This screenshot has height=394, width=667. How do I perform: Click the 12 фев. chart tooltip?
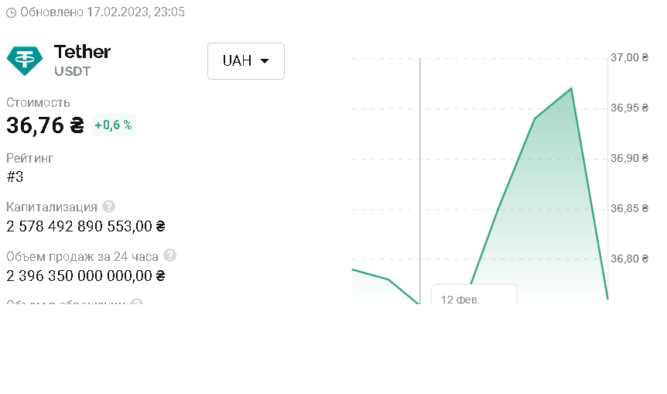[474, 294]
